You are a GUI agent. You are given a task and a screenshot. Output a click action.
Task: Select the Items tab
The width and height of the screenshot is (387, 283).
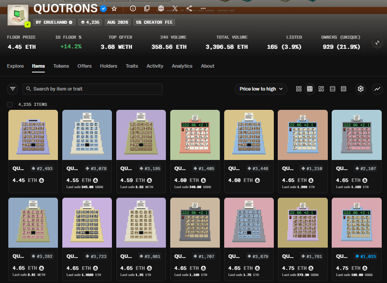[38, 66]
